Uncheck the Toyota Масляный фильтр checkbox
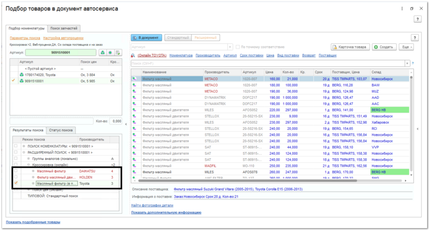 click(x=16, y=184)
